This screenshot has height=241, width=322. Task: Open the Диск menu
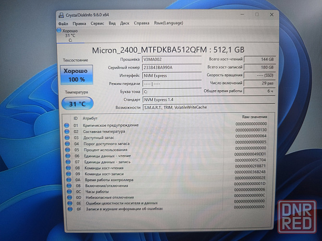point(124,23)
